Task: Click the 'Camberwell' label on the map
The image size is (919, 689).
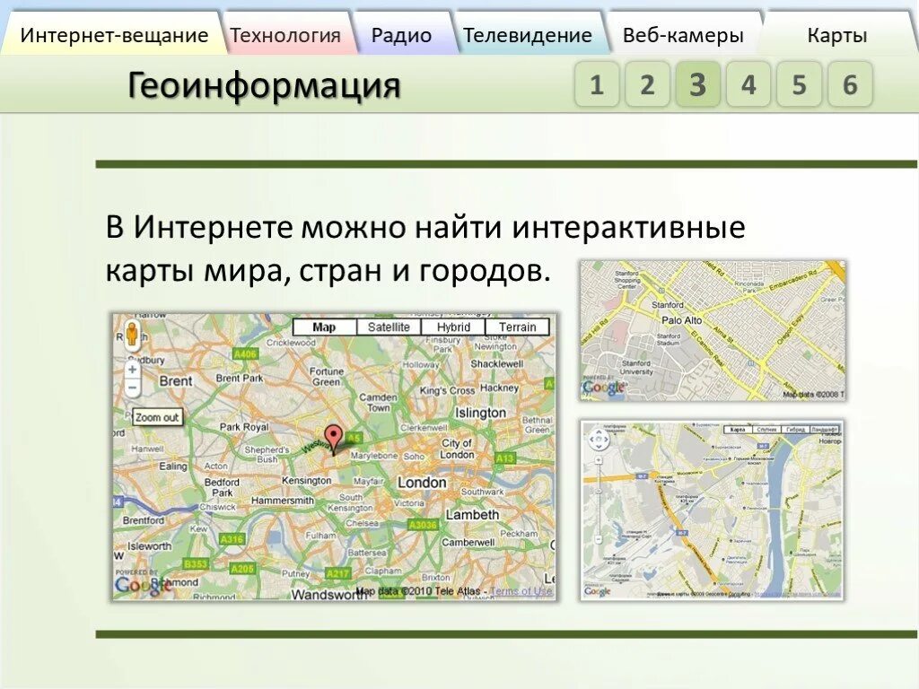Action: pos(468,543)
